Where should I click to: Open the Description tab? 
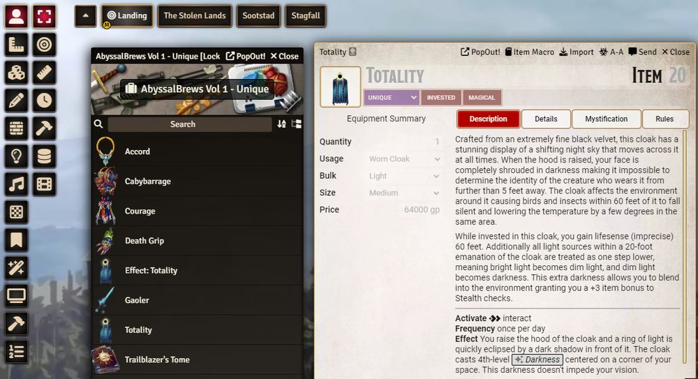point(489,119)
